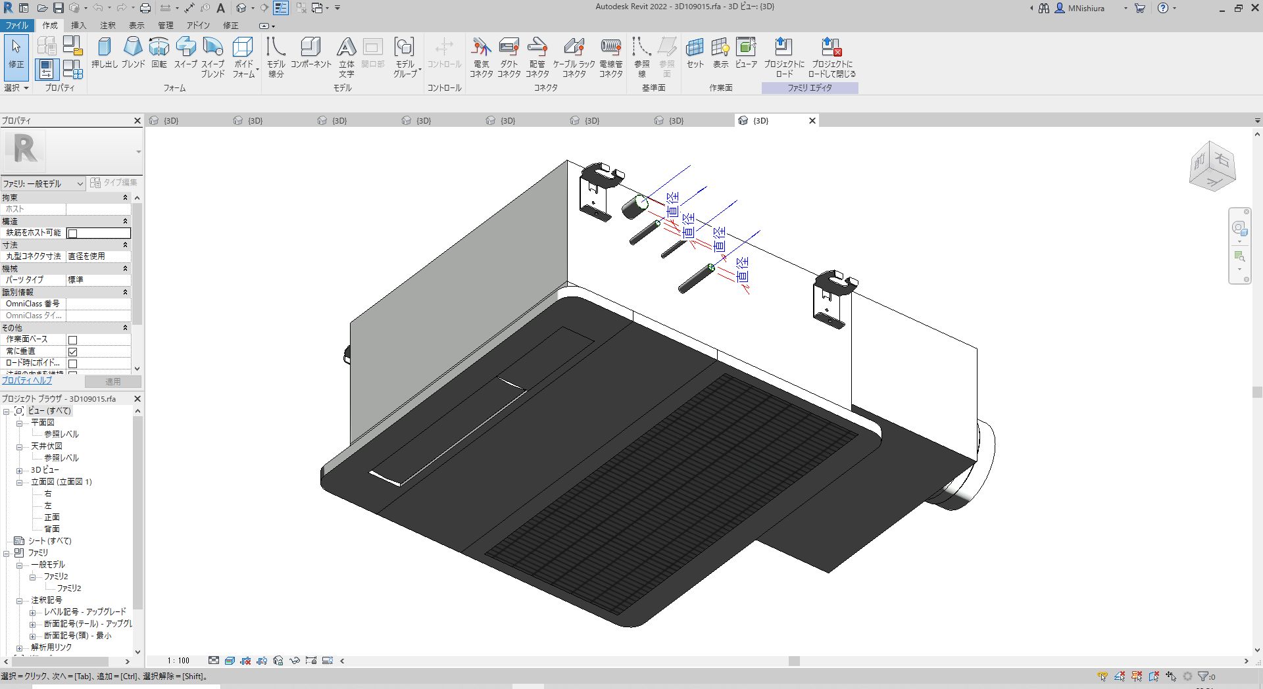Choose the 回転 (Revolve) tool
The height and width of the screenshot is (689, 1263).
click(x=159, y=53)
